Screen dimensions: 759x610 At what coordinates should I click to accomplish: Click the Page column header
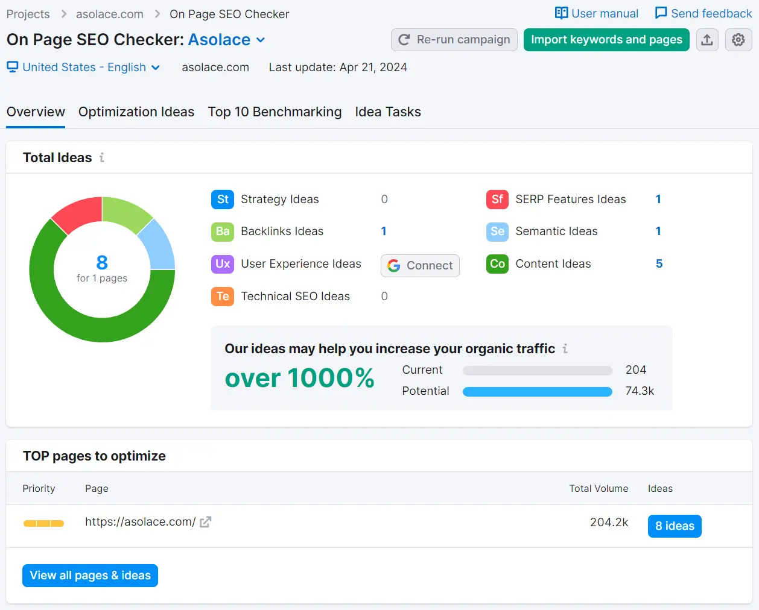click(x=97, y=489)
